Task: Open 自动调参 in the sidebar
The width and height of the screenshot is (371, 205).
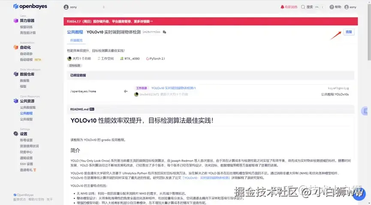Action: tap(26, 54)
